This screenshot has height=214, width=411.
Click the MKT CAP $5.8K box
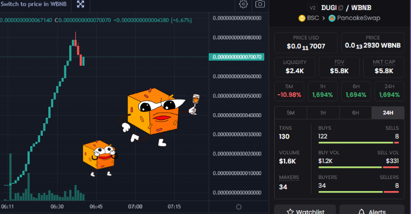click(384, 67)
